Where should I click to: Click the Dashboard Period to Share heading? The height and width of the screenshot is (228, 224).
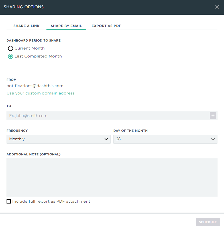[34, 40]
